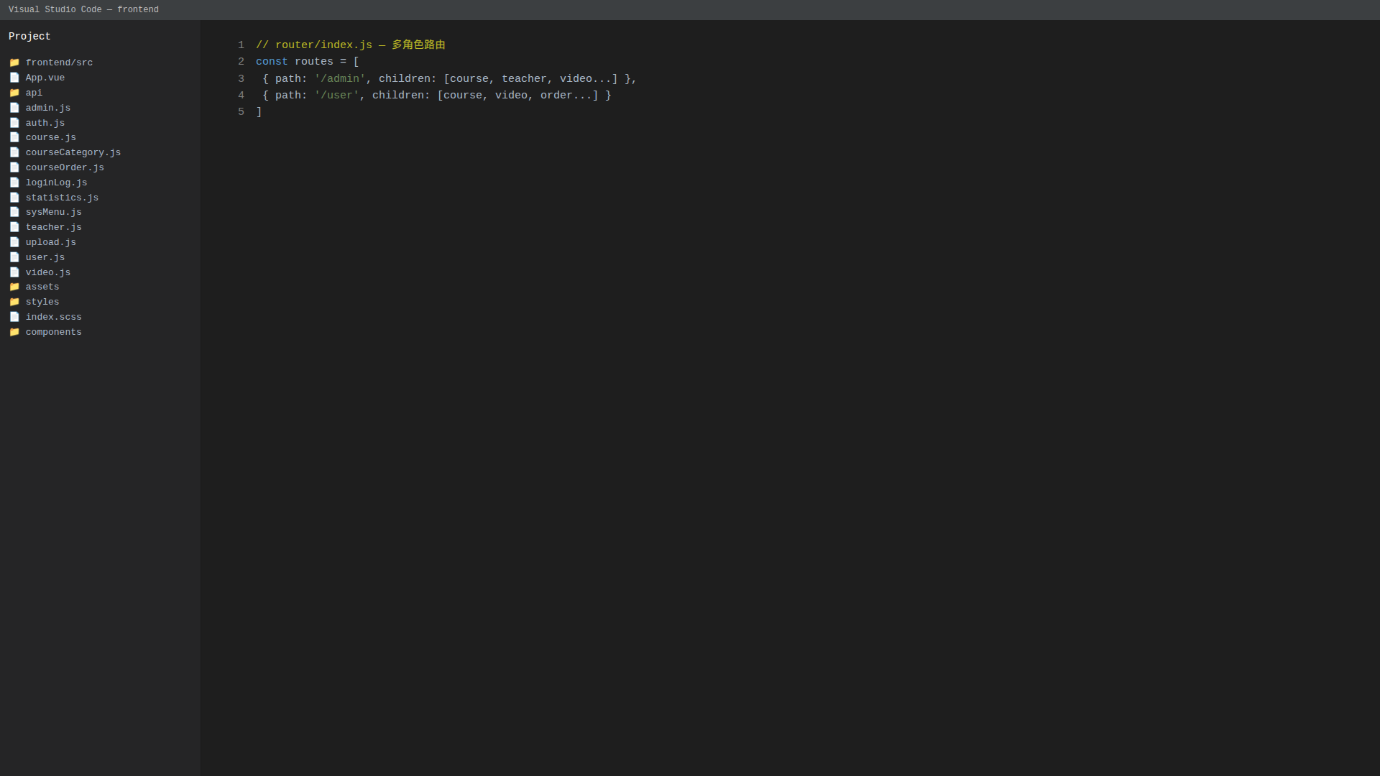Click the user.js file icon
The image size is (1380, 776).
click(14, 257)
